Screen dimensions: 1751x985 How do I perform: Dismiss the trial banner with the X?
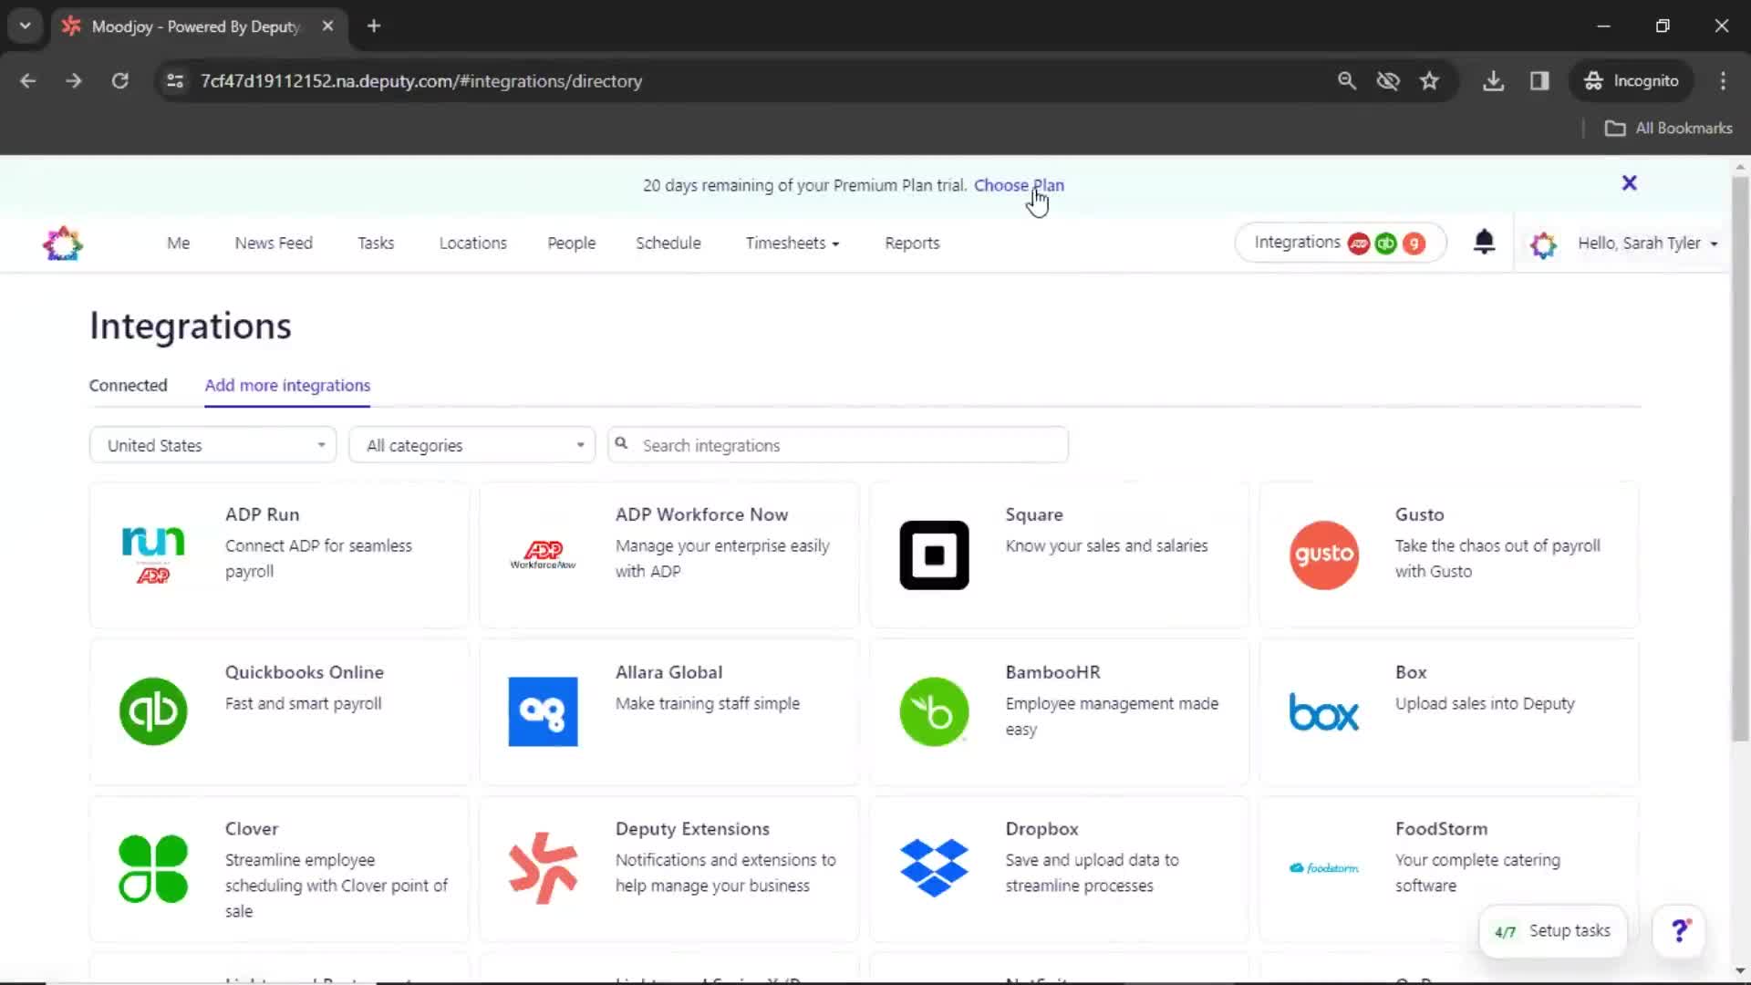(x=1629, y=183)
